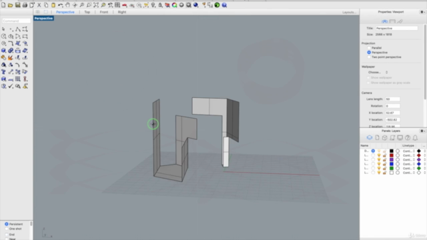Open linetype dropdown for the black layer
This screenshot has height=240, width=427.
coord(408,151)
